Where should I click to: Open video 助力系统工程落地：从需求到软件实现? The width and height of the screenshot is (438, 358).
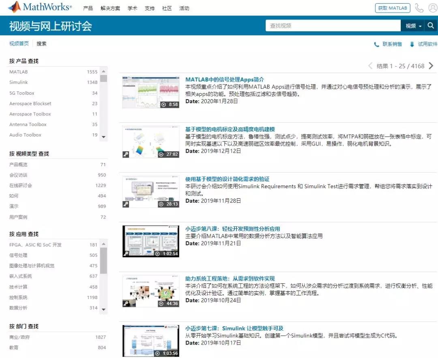(x=230, y=278)
